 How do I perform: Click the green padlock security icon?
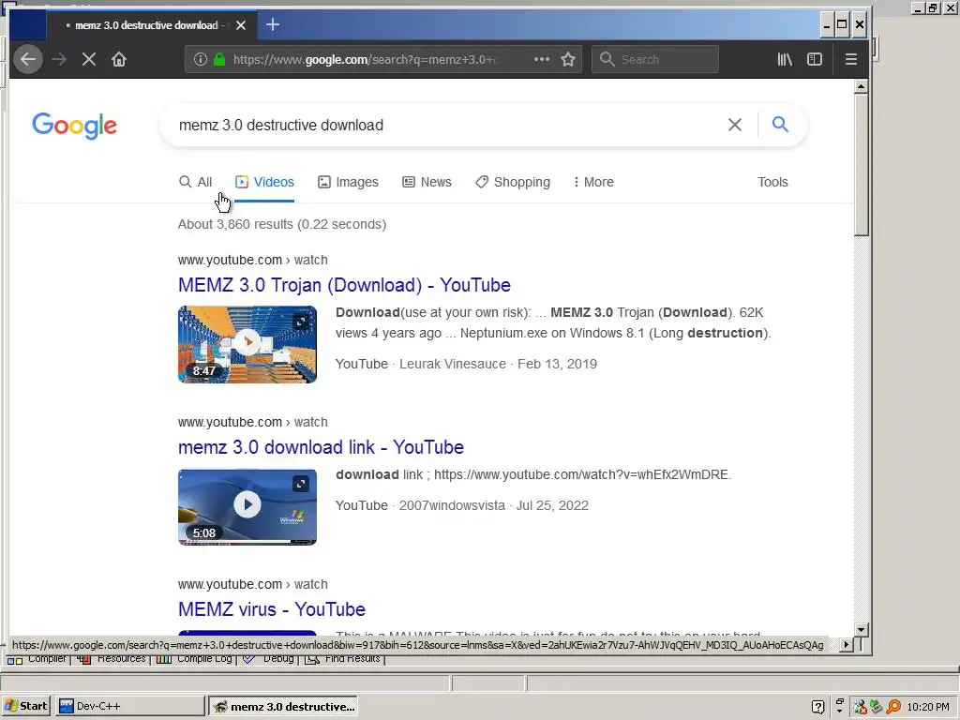tap(219, 59)
